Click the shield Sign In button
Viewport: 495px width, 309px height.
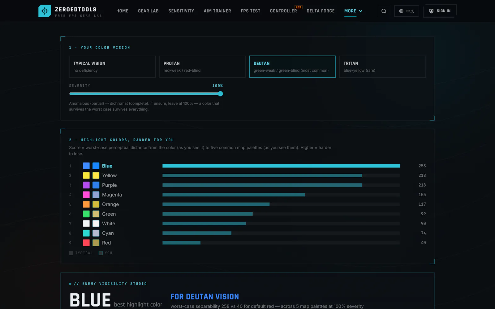tap(440, 11)
